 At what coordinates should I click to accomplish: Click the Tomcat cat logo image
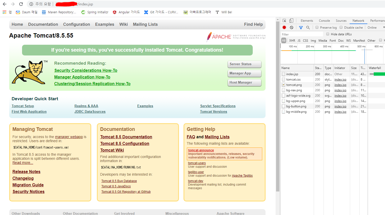tap(30, 72)
